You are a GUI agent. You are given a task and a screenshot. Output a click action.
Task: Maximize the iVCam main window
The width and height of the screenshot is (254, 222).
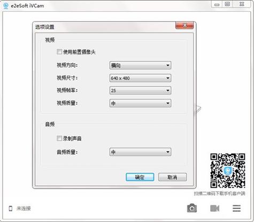227,4
